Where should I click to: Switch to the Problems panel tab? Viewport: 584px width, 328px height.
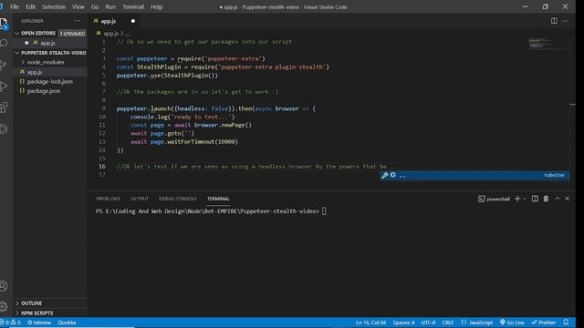109,199
